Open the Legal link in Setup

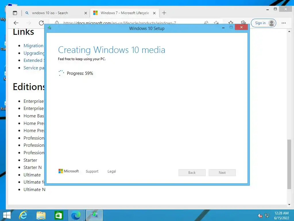point(112,172)
